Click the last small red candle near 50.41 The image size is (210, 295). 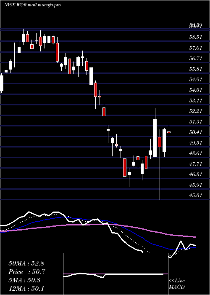[x=169, y=132]
